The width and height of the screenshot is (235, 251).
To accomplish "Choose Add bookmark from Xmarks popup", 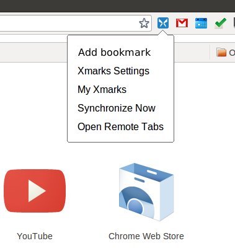I will pos(114,53).
